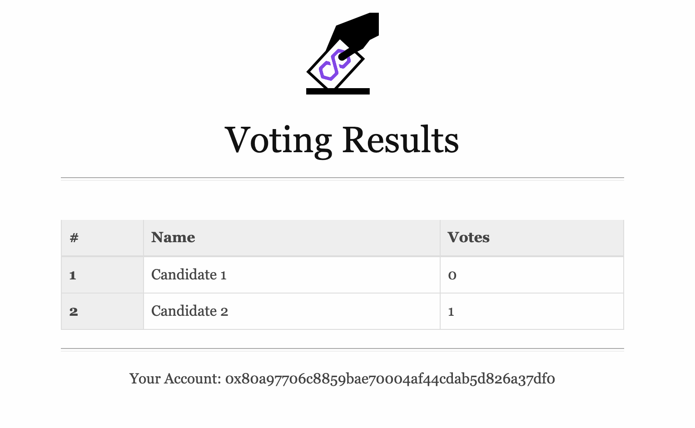Viewport: 695px width, 428px height.
Task: Click the Your Account label
Action: [175, 378]
